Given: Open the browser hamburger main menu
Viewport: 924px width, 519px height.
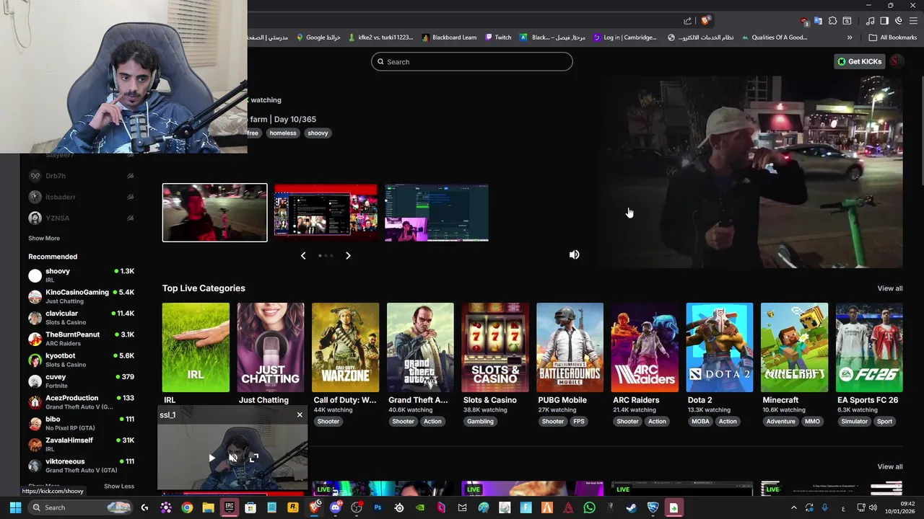Looking at the screenshot, I should pyautogui.click(x=912, y=21).
